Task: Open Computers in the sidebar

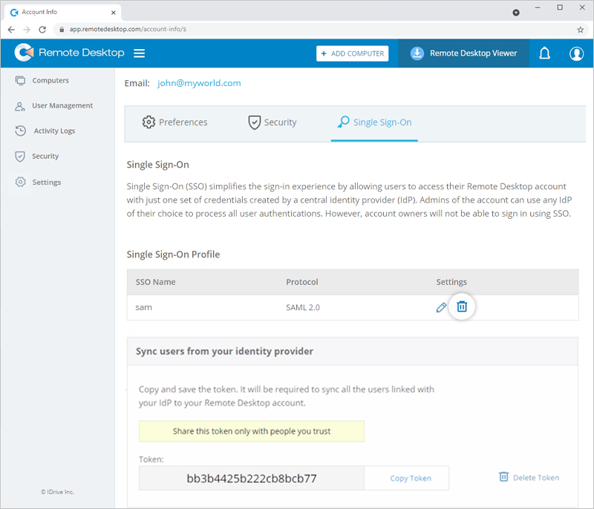Action: [50, 80]
